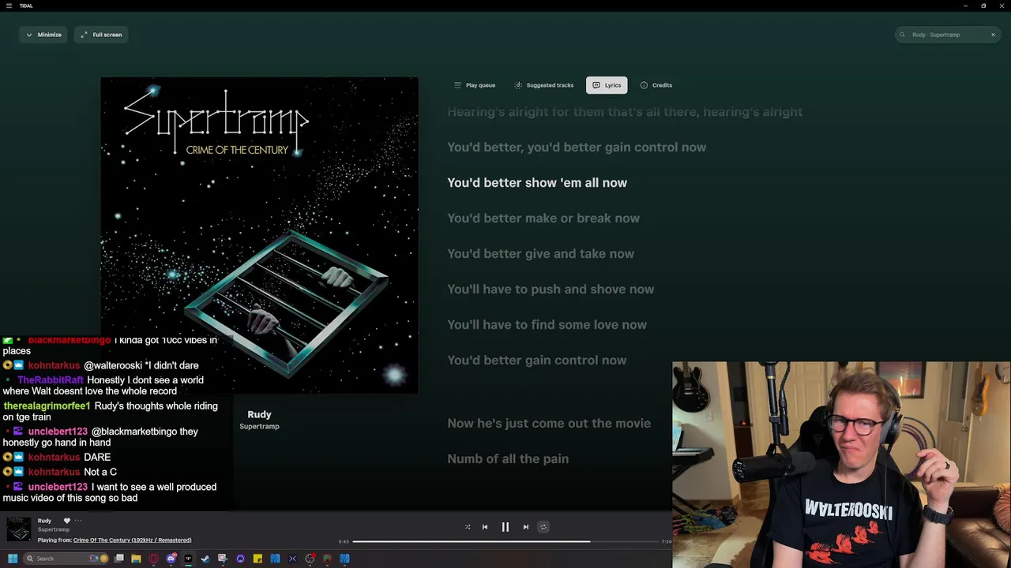Image resolution: width=1011 pixels, height=568 pixels.
Task: Skip to the previous track
Action: click(x=485, y=527)
